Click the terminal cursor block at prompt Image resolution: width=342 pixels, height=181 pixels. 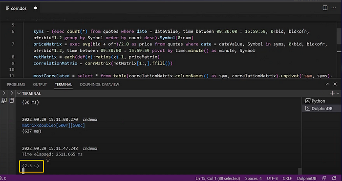[x=23, y=171]
